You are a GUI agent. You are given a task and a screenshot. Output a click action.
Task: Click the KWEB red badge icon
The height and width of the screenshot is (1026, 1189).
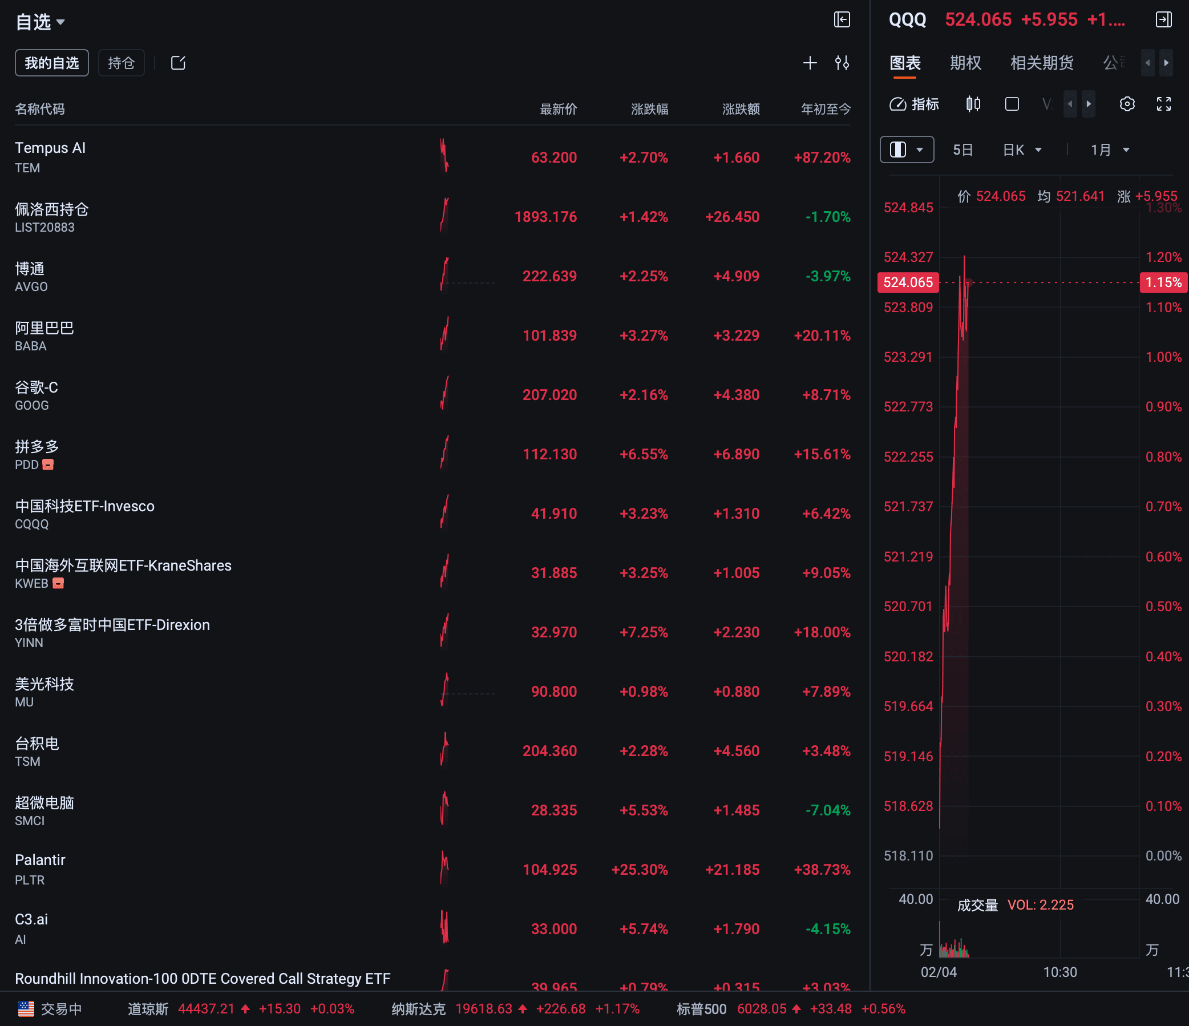58,584
